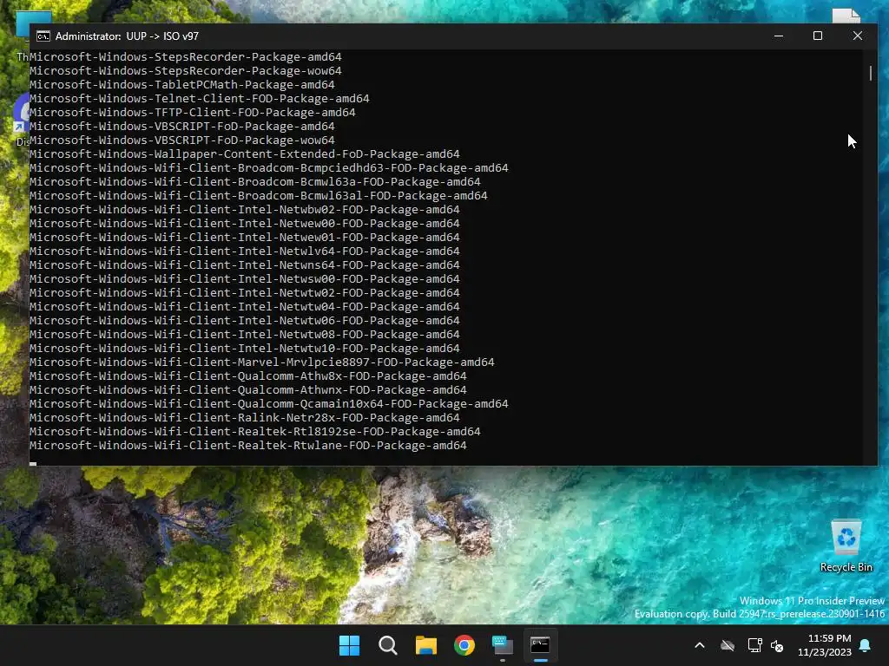The height and width of the screenshot is (666, 889).
Task: Click the Intel-Netwew00 line
Action: click(245, 223)
